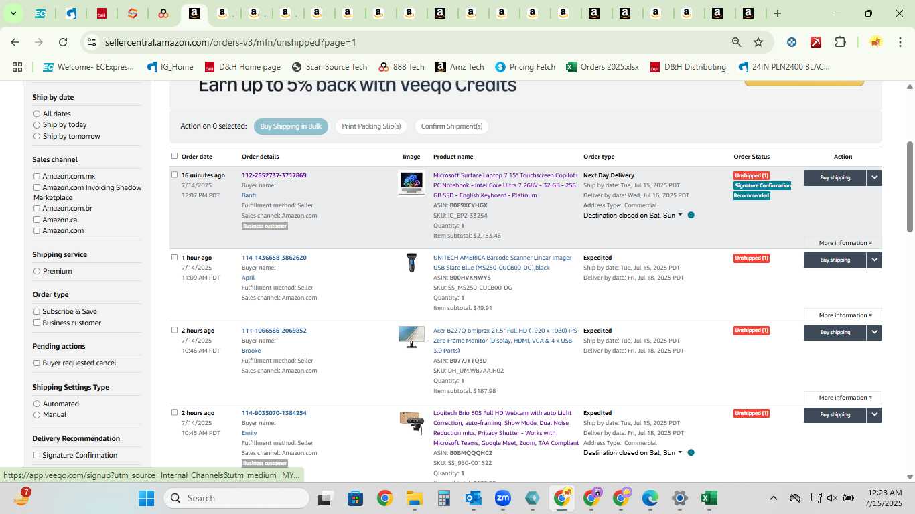
Task: Open Settings gear in the taskbar
Action: (680, 498)
